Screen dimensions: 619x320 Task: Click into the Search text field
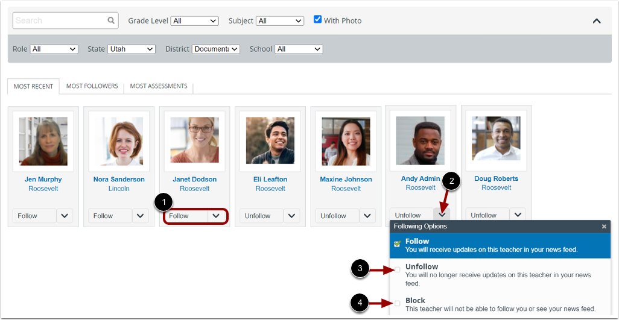(66, 20)
